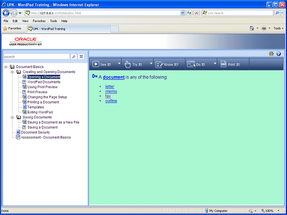Open the Favorites menu

tap(39, 21)
